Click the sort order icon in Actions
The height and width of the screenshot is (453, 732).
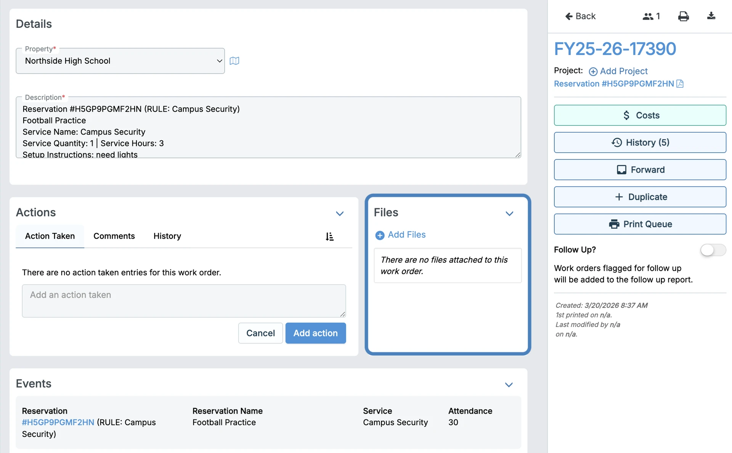pos(330,237)
